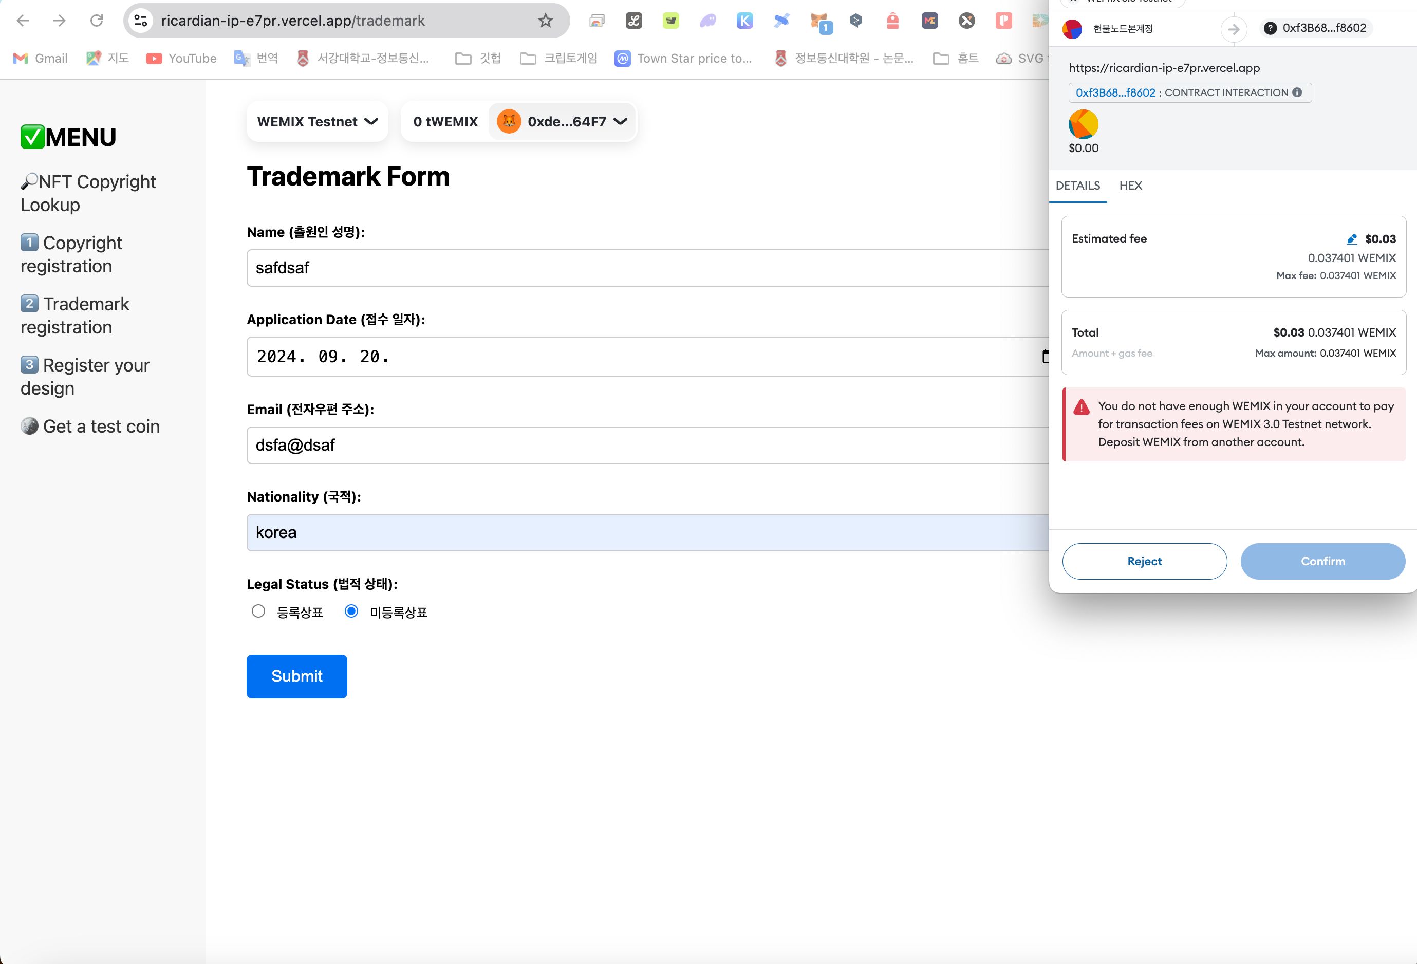This screenshot has height=964, width=1417.
Task: Click the fox avatar beside 0xde...64F7
Action: tap(509, 121)
